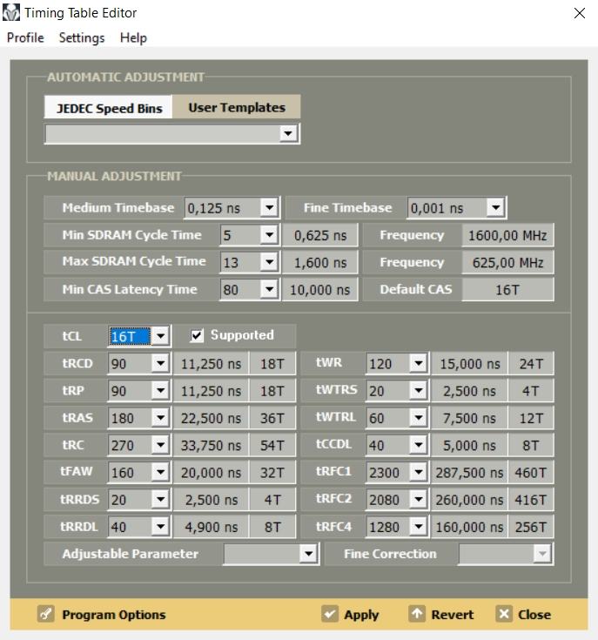Viewport: 598px width, 640px height.
Task: Expand the tRRDL value dropdown
Action: coord(161,527)
